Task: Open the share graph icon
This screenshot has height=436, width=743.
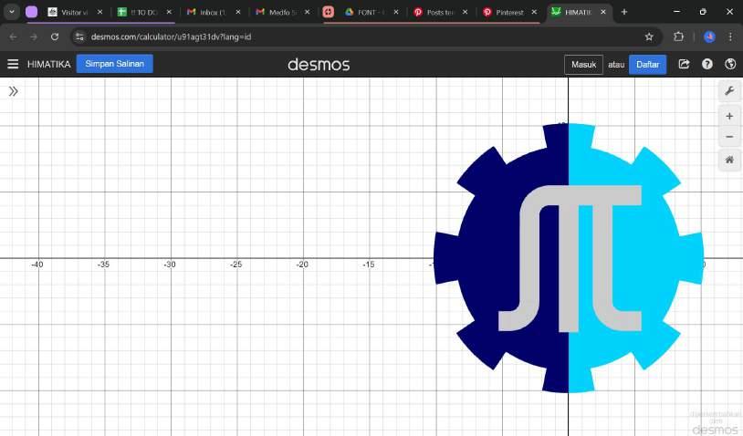Action: tap(684, 64)
